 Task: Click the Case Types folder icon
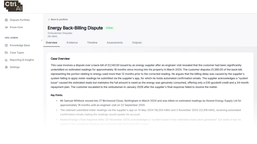[x=6, y=53]
